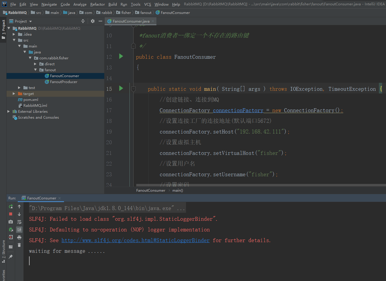
Task: Collapse all in Project panel
Action: (83, 21)
